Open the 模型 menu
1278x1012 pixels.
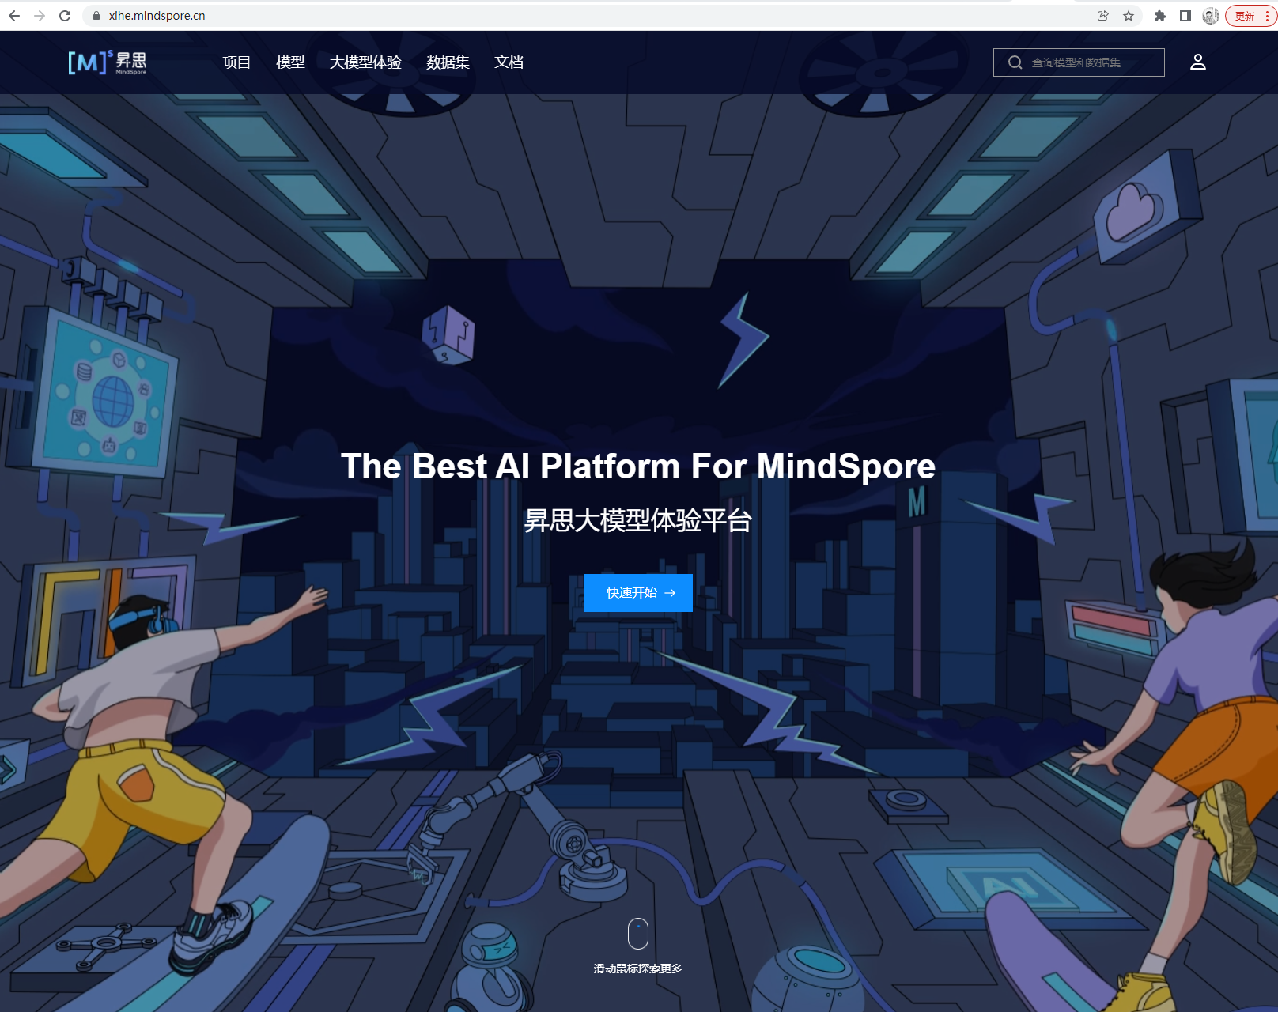(x=290, y=62)
